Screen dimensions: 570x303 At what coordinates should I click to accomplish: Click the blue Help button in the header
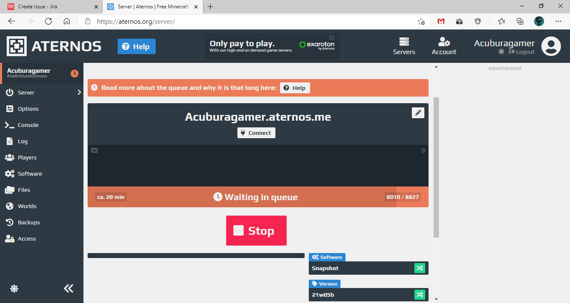(x=136, y=46)
